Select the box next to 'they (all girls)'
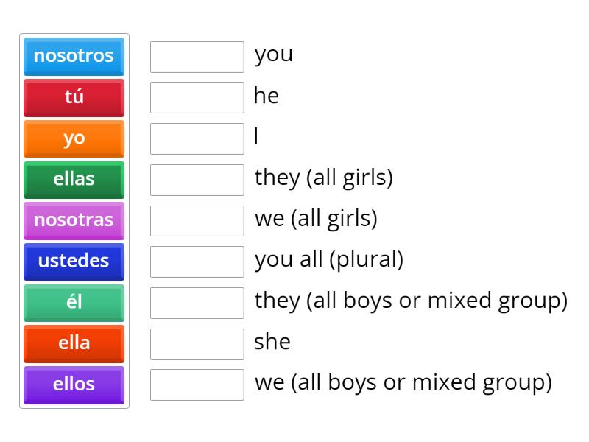589x442 pixels. coord(197,179)
